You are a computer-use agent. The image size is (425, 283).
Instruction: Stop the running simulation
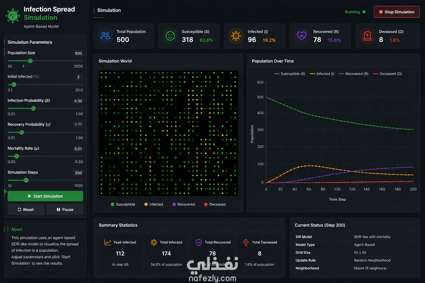(x=397, y=12)
